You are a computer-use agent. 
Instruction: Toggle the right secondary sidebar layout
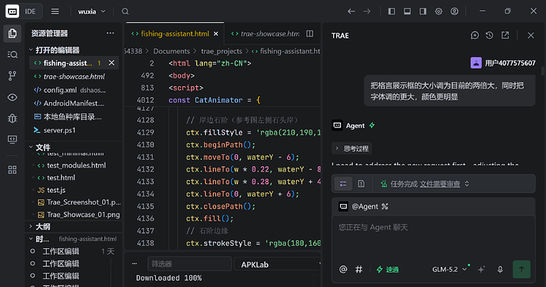pyautogui.click(x=423, y=12)
